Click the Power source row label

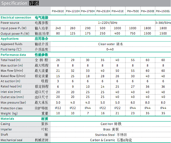[x=10, y=22]
